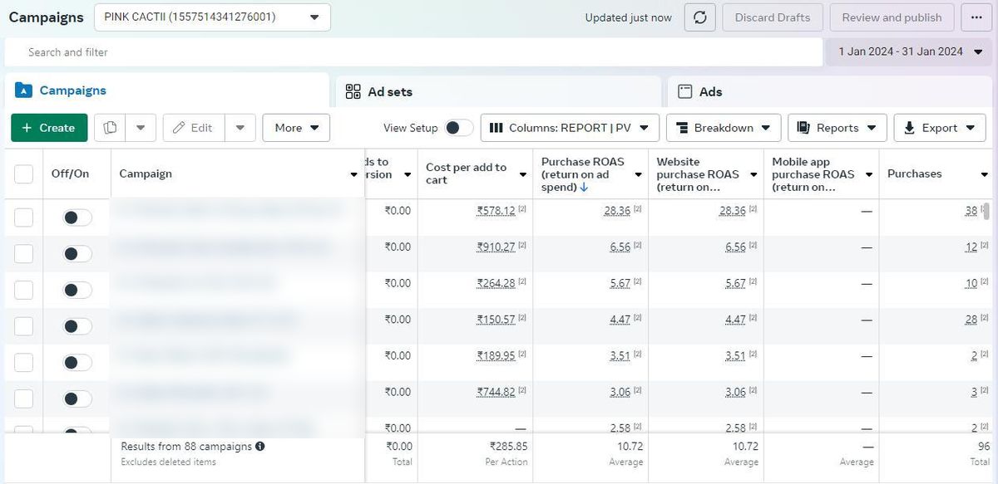The width and height of the screenshot is (998, 484).
Task: Select the header select-all checkbox
Action: [x=23, y=174]
